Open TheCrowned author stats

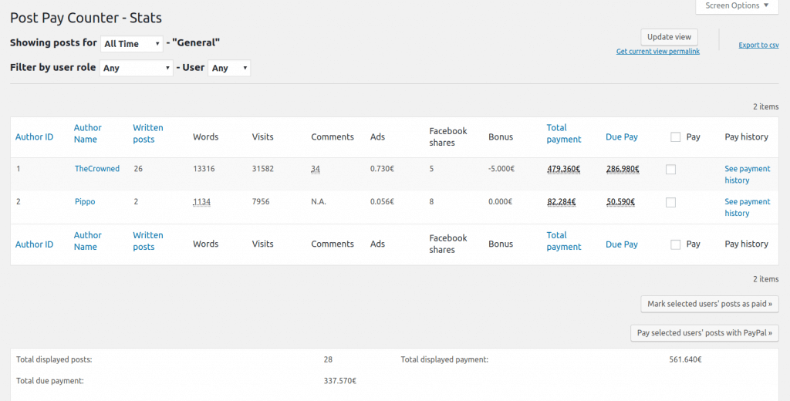[96, 169]
